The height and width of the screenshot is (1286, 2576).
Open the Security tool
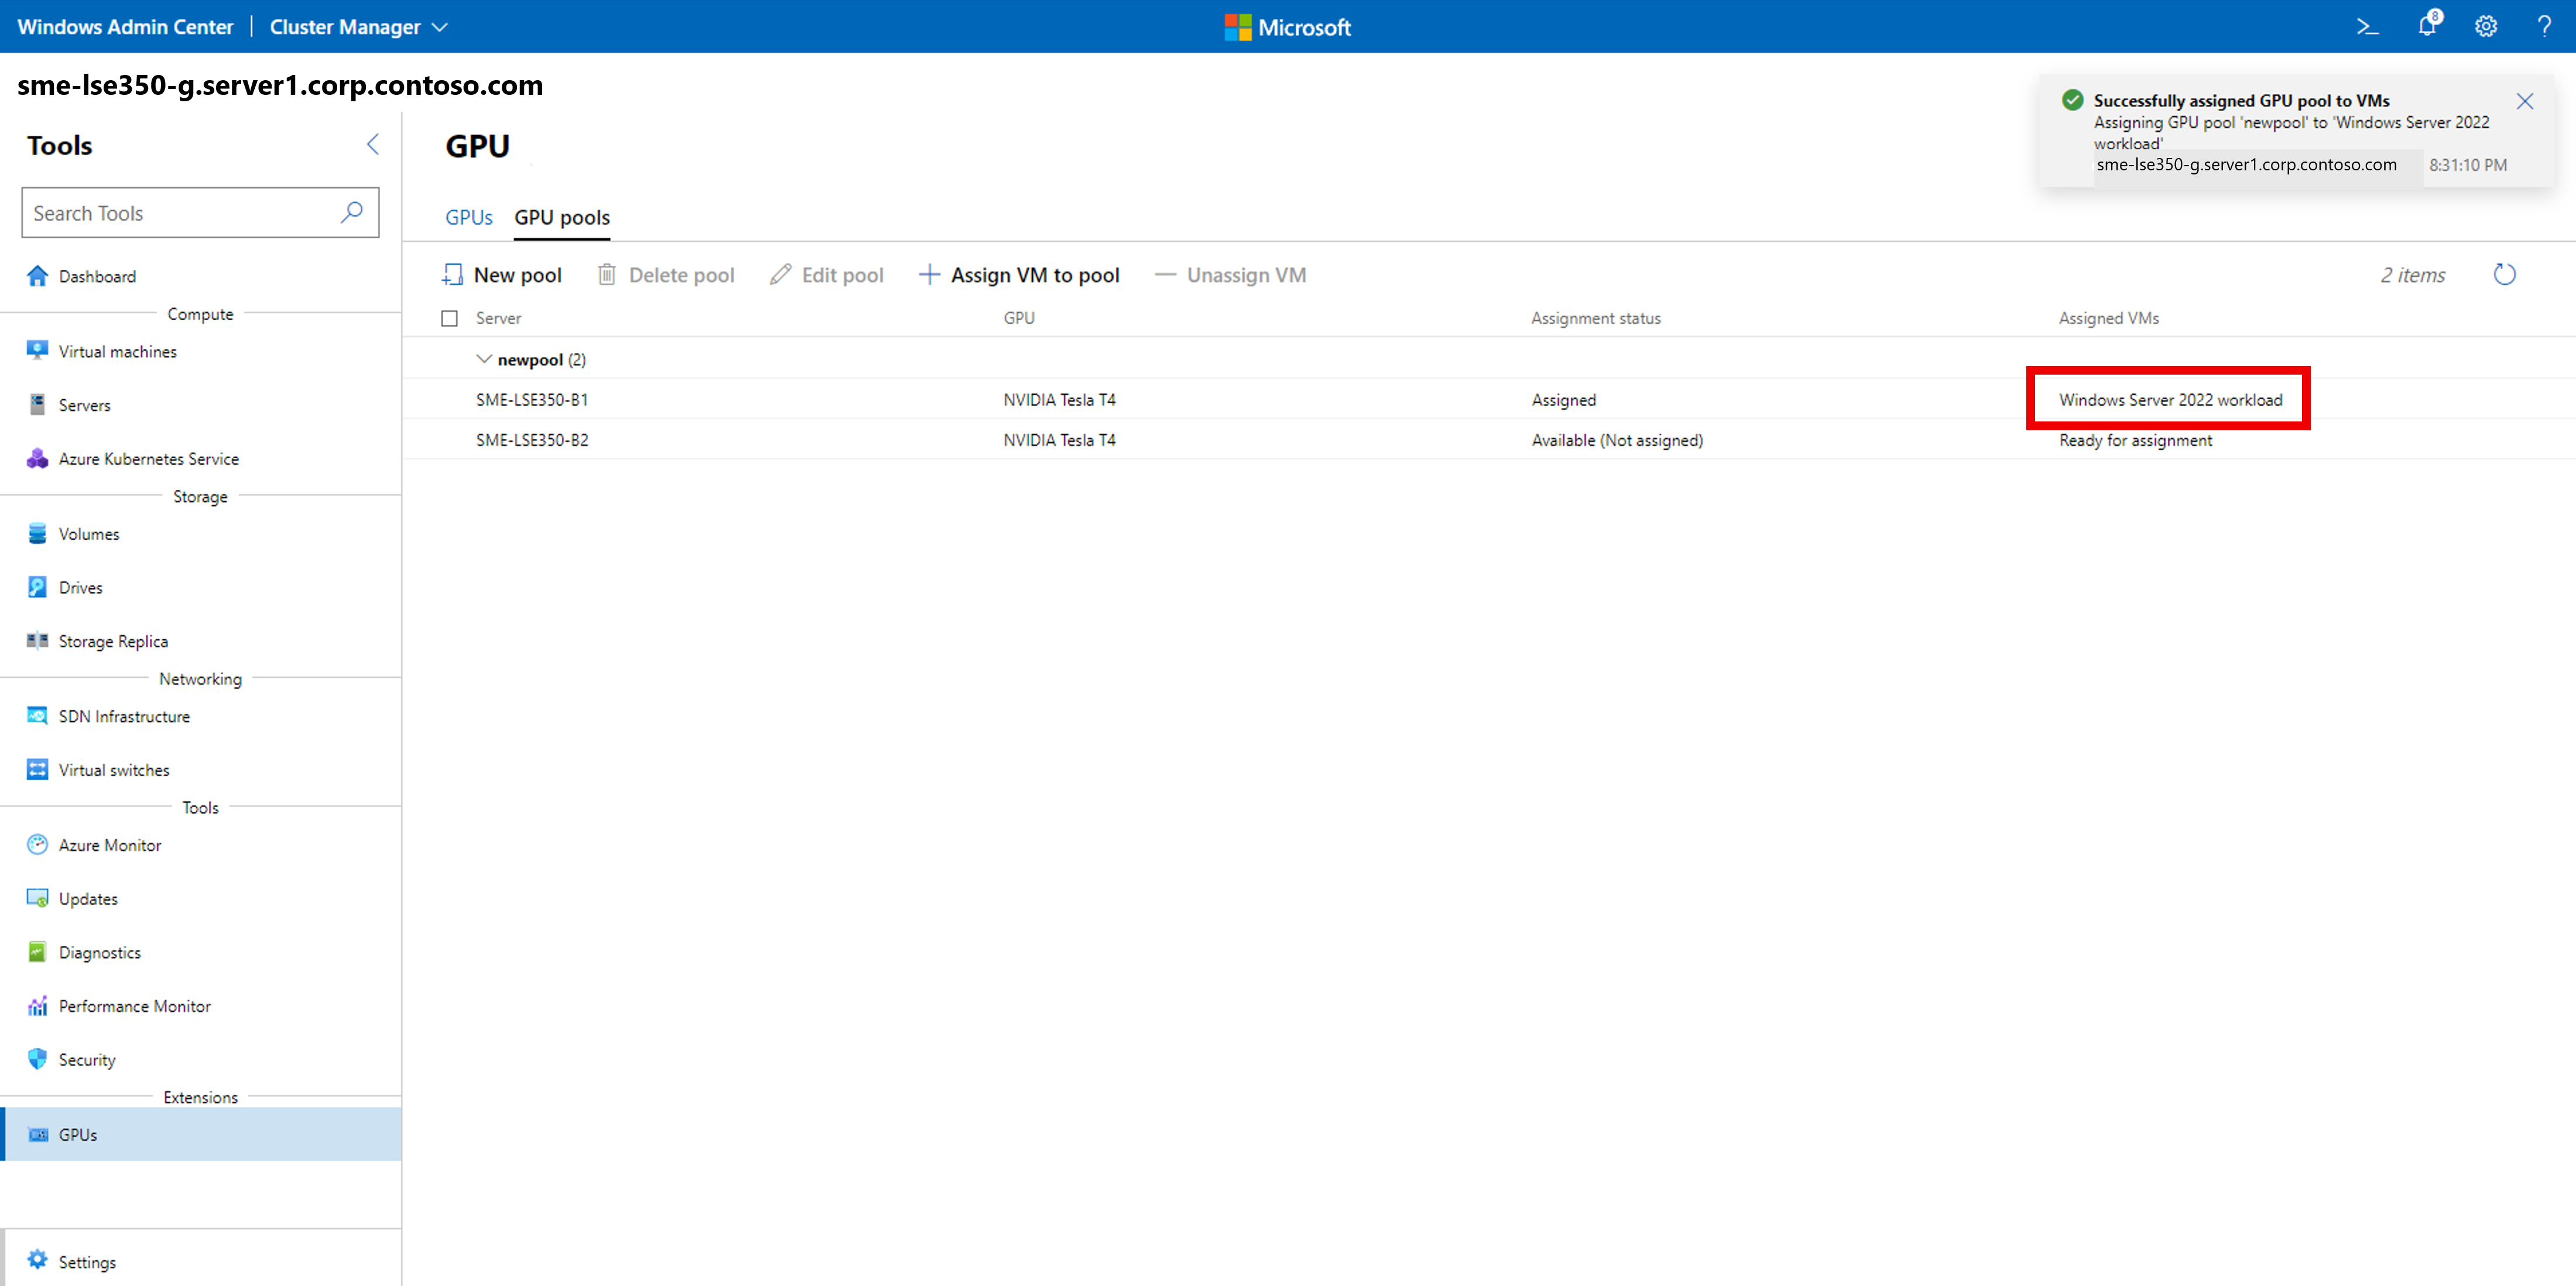86,1059
